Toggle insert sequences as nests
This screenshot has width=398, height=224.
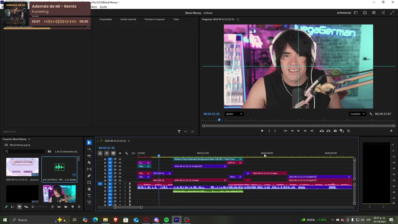pyautogui.click(x=100, y=153)
